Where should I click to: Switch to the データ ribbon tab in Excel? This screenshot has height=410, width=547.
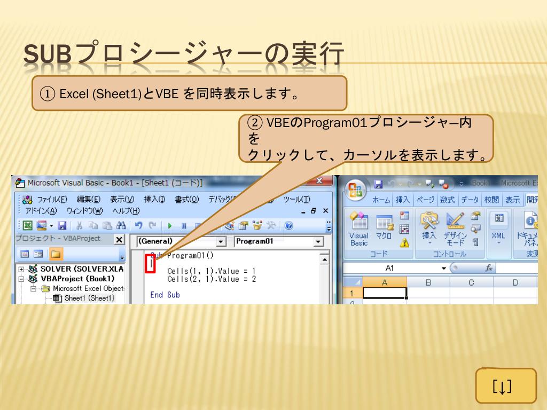[x=470, y=200]
